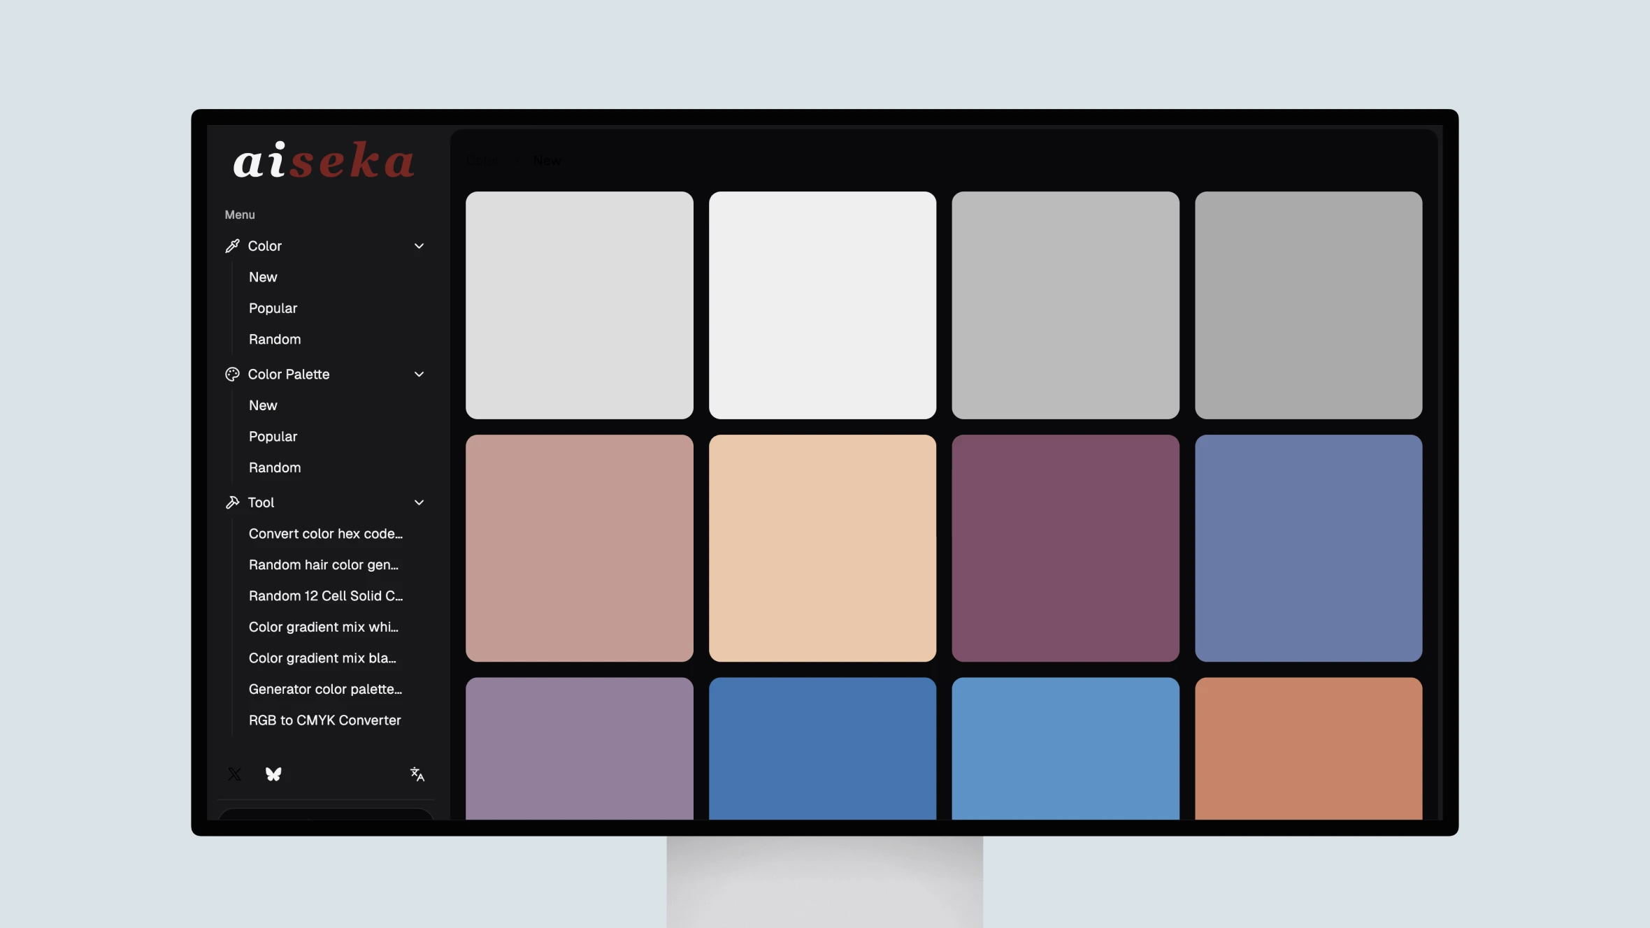Click the paintbrush icon next to Color
This screenshot has height=928, width=1650.
tap(232, 246)
